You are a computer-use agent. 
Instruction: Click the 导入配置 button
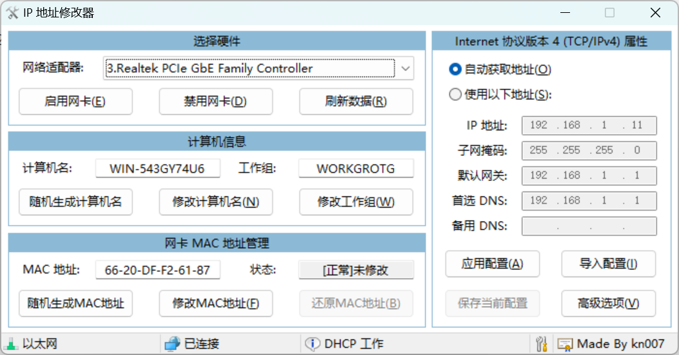pyautogui.click(x=608, y=264)
